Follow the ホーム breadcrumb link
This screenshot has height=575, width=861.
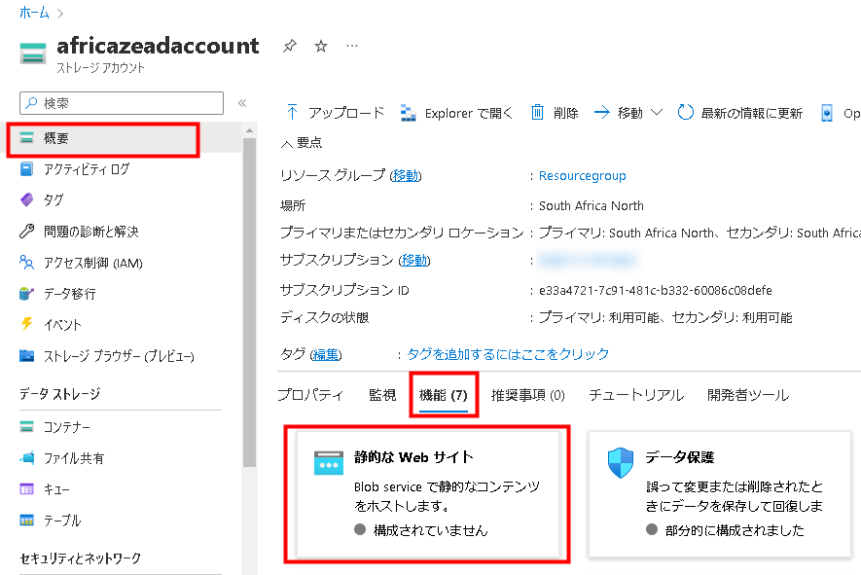(34, 13)
